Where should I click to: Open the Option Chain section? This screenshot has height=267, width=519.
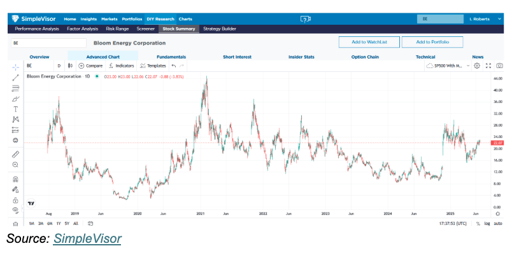click(365, 57)
